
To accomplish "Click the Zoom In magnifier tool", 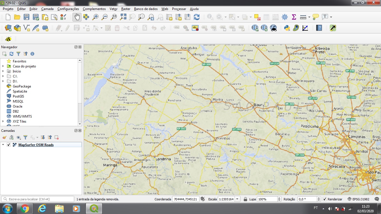I will (x=95, y=17).
